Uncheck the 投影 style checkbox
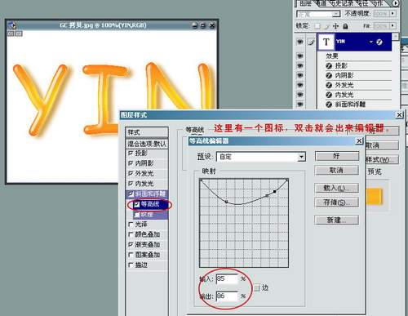 (131, 154)
